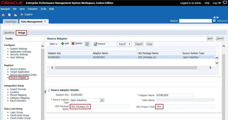Image resolution: width=228 pixels, height=120 pixels.
Task: Click the ODI Project Code input field
Action: [x=185, y=107]
